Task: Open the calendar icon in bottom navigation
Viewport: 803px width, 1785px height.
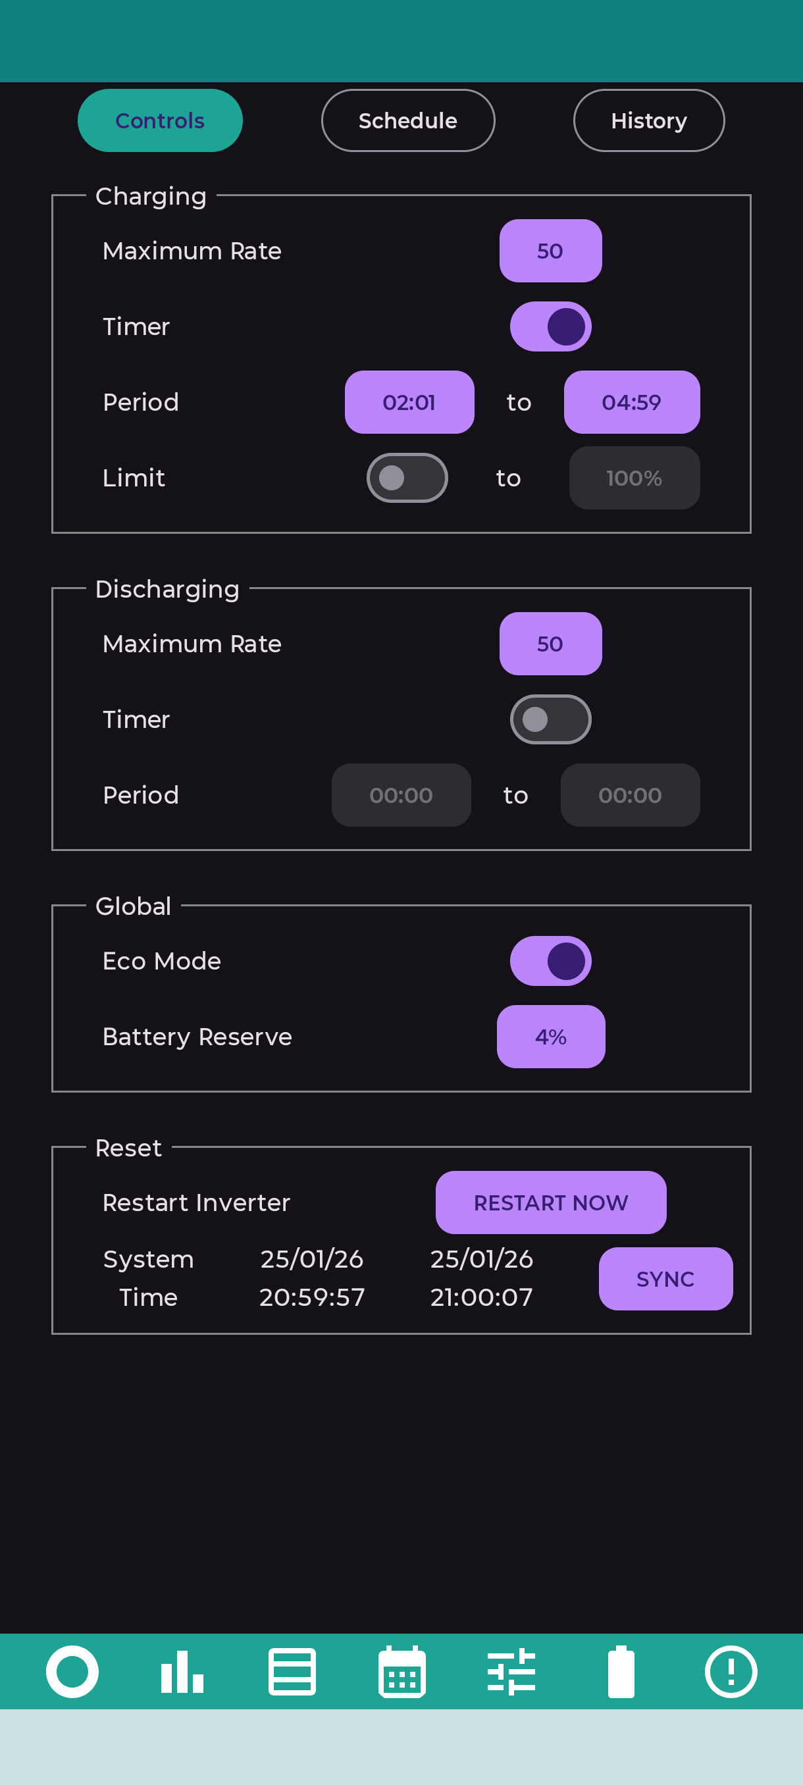Action: [x=402, y=1671]
